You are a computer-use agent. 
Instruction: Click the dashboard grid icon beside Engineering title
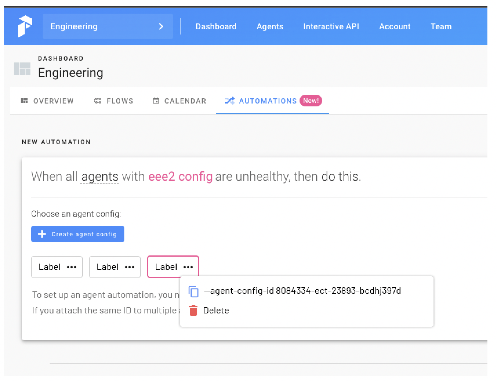[22, 69]
